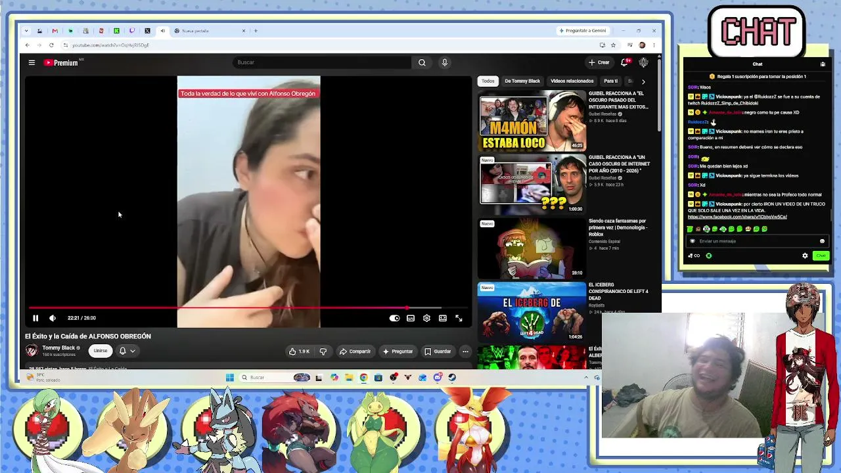Select the Todos filter chip

click(x=488, y=81)
